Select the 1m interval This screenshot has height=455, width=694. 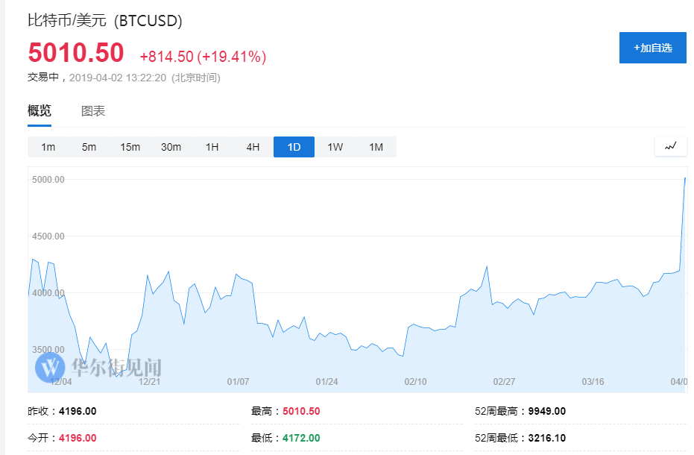pyautogui.click(x=48, y=147)
